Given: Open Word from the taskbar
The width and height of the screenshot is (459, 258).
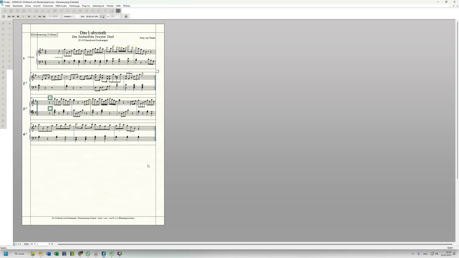Looking at the screenshot, I should click(48, 254).
